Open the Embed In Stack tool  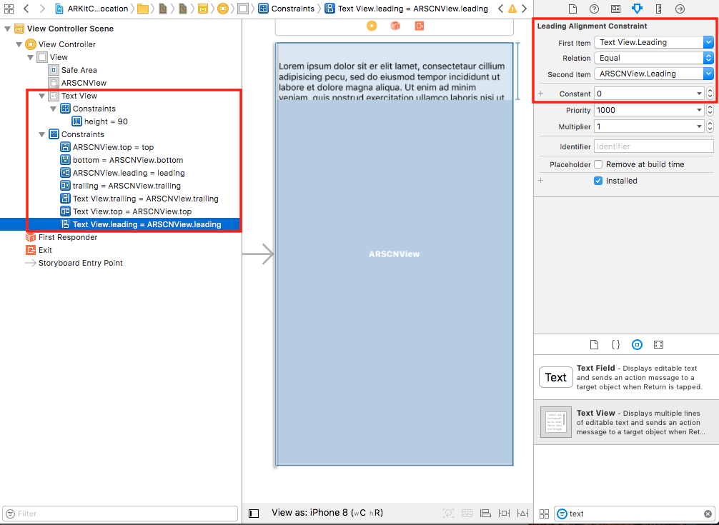pos(467,513)
